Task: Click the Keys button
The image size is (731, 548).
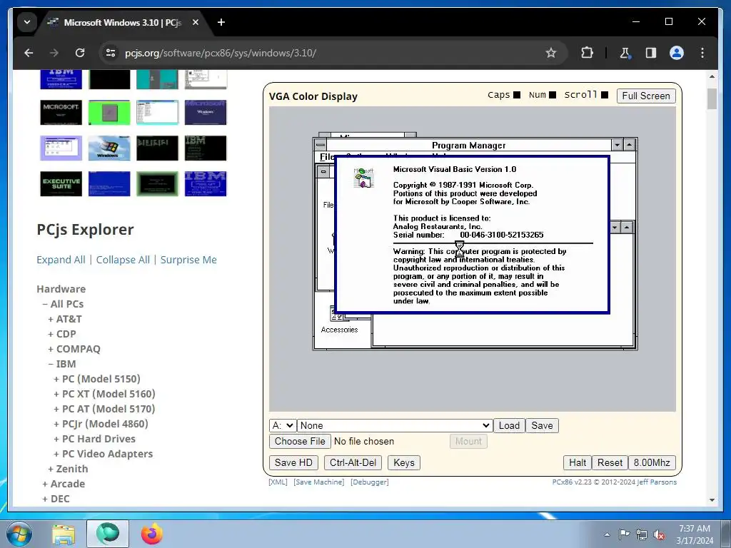Action: pos(404,462)
